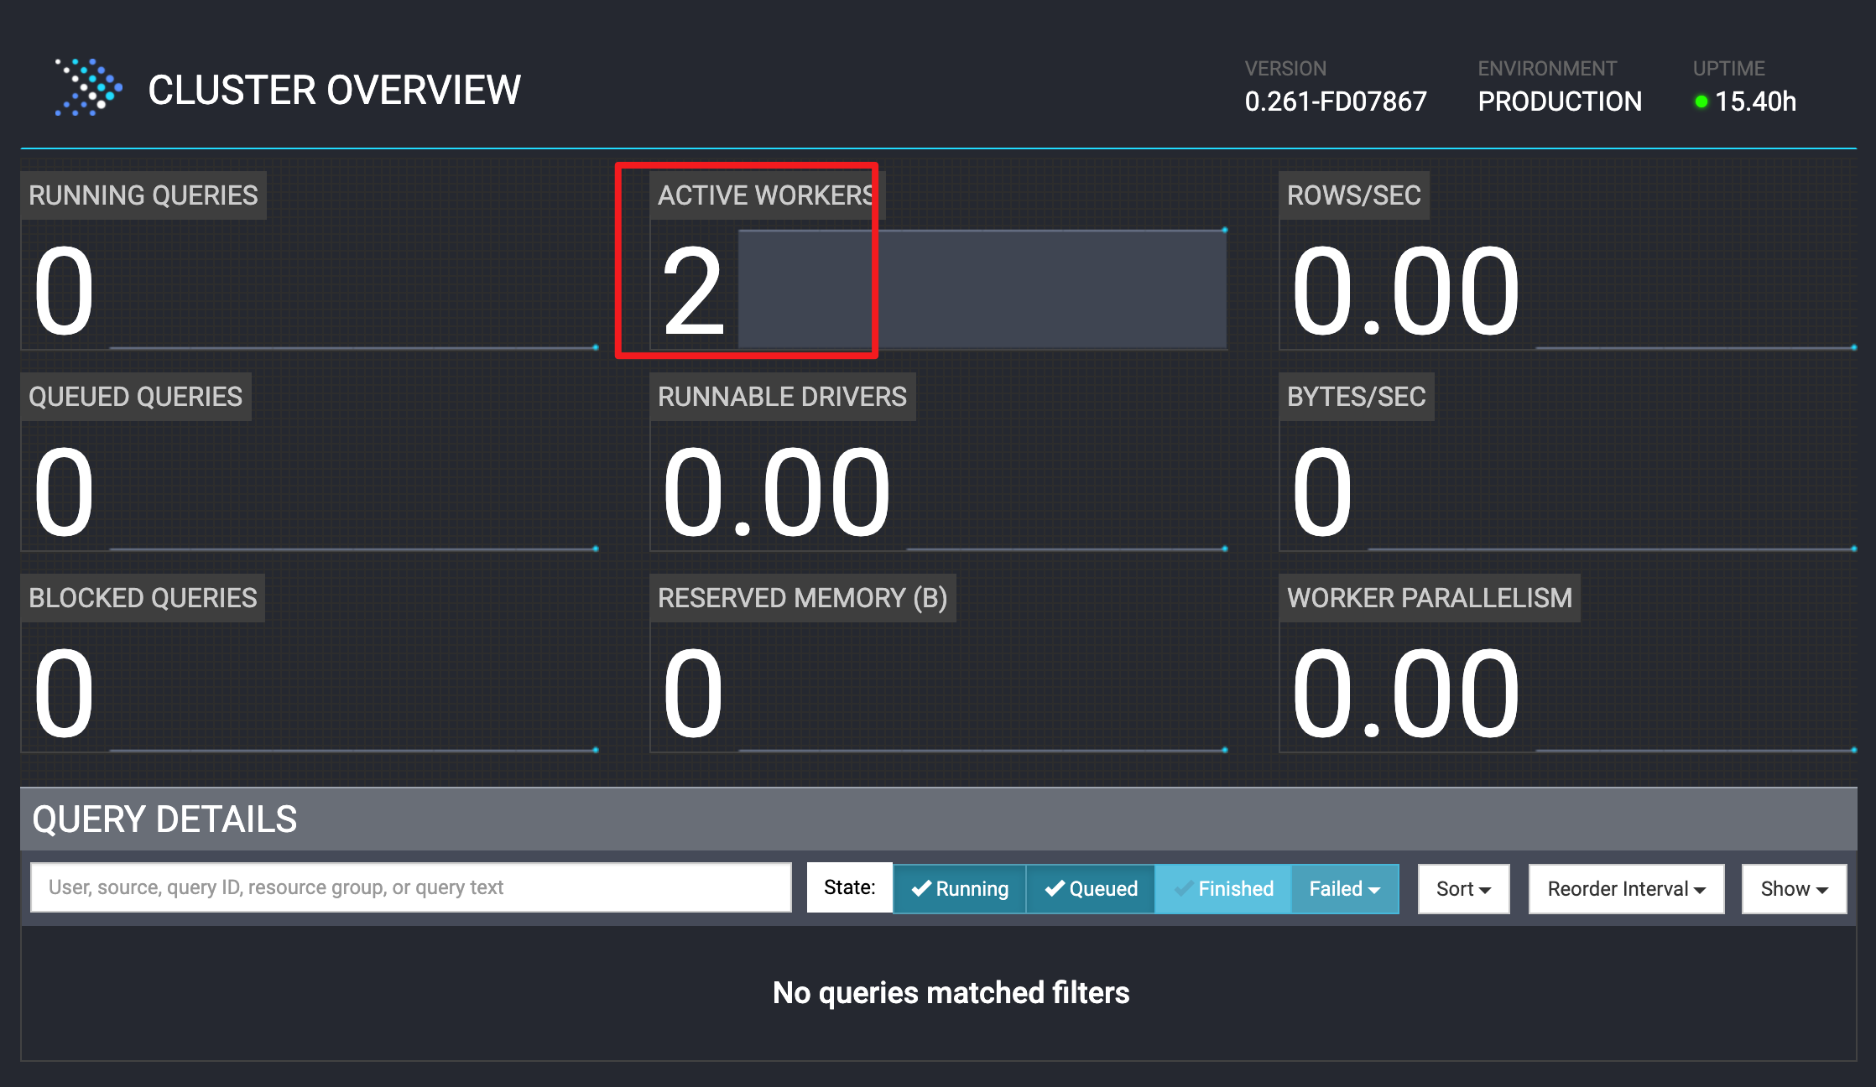Click the 15.40h uptime value

1756,101
